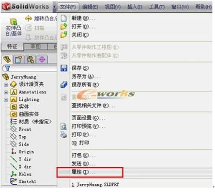Choose 属性(I)... menu entry
Viewport: 215px width, 192px height.
(x=84, y=172)
